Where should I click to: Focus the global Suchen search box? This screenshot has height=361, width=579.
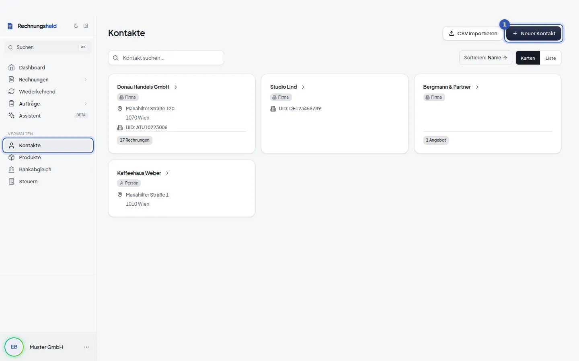[48, 47]
